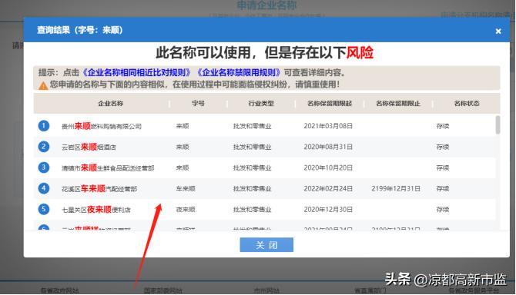Click the 名称状态 column header
The height and width of the screenshot is (295, 516).
[467, 104]
